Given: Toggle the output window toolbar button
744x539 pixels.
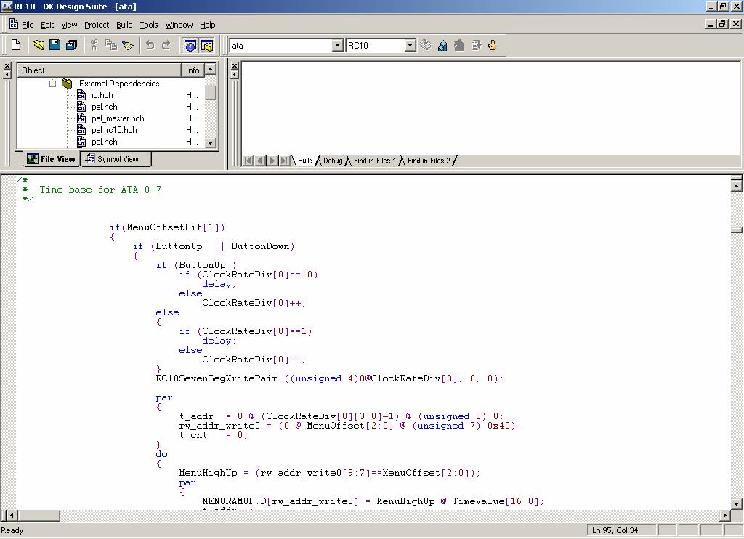Looking at the screenshot, I should [190, 46].
